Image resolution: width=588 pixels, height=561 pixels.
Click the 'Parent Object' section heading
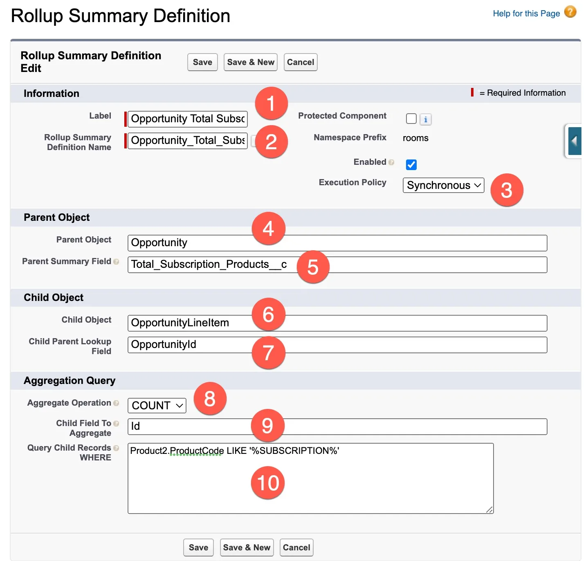[x=57, y=218]
